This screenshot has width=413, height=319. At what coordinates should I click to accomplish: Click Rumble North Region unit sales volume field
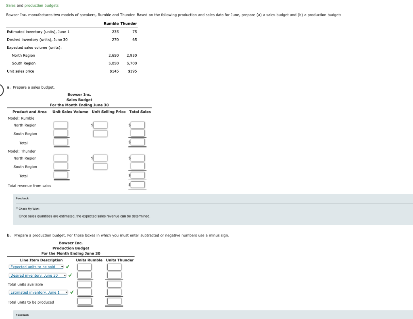click(61, 125)
